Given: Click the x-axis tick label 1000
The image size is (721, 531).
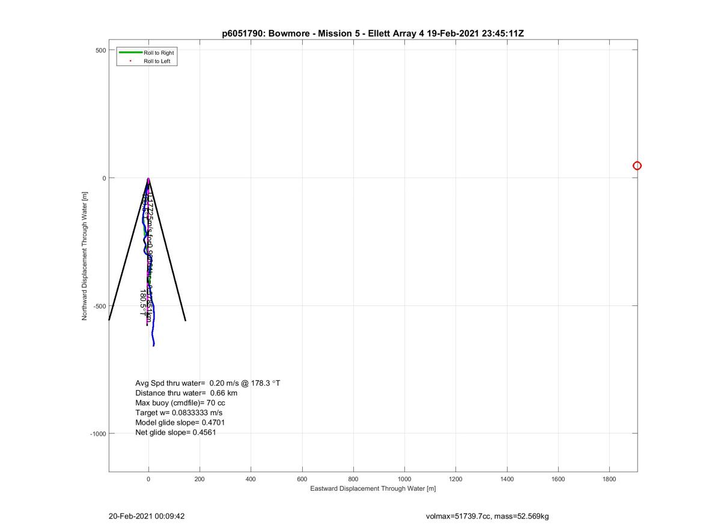Looking at the screenshot, I should click(404, 479).
